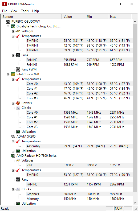This screenshot has height=211, width=138.
Task: Collapse the ADATA SX900 node
Action: coord(8,137)
